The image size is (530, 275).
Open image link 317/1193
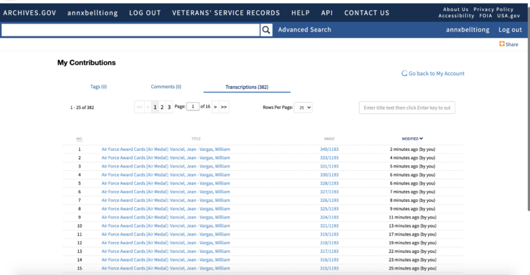(329, 251)
